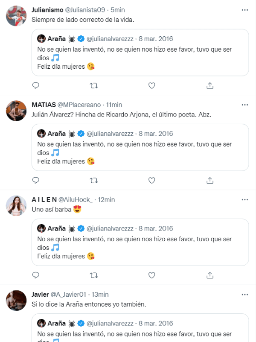Open more options for MATIAS's tweet
Screen dimensions: 256x342
coord(244,105)
